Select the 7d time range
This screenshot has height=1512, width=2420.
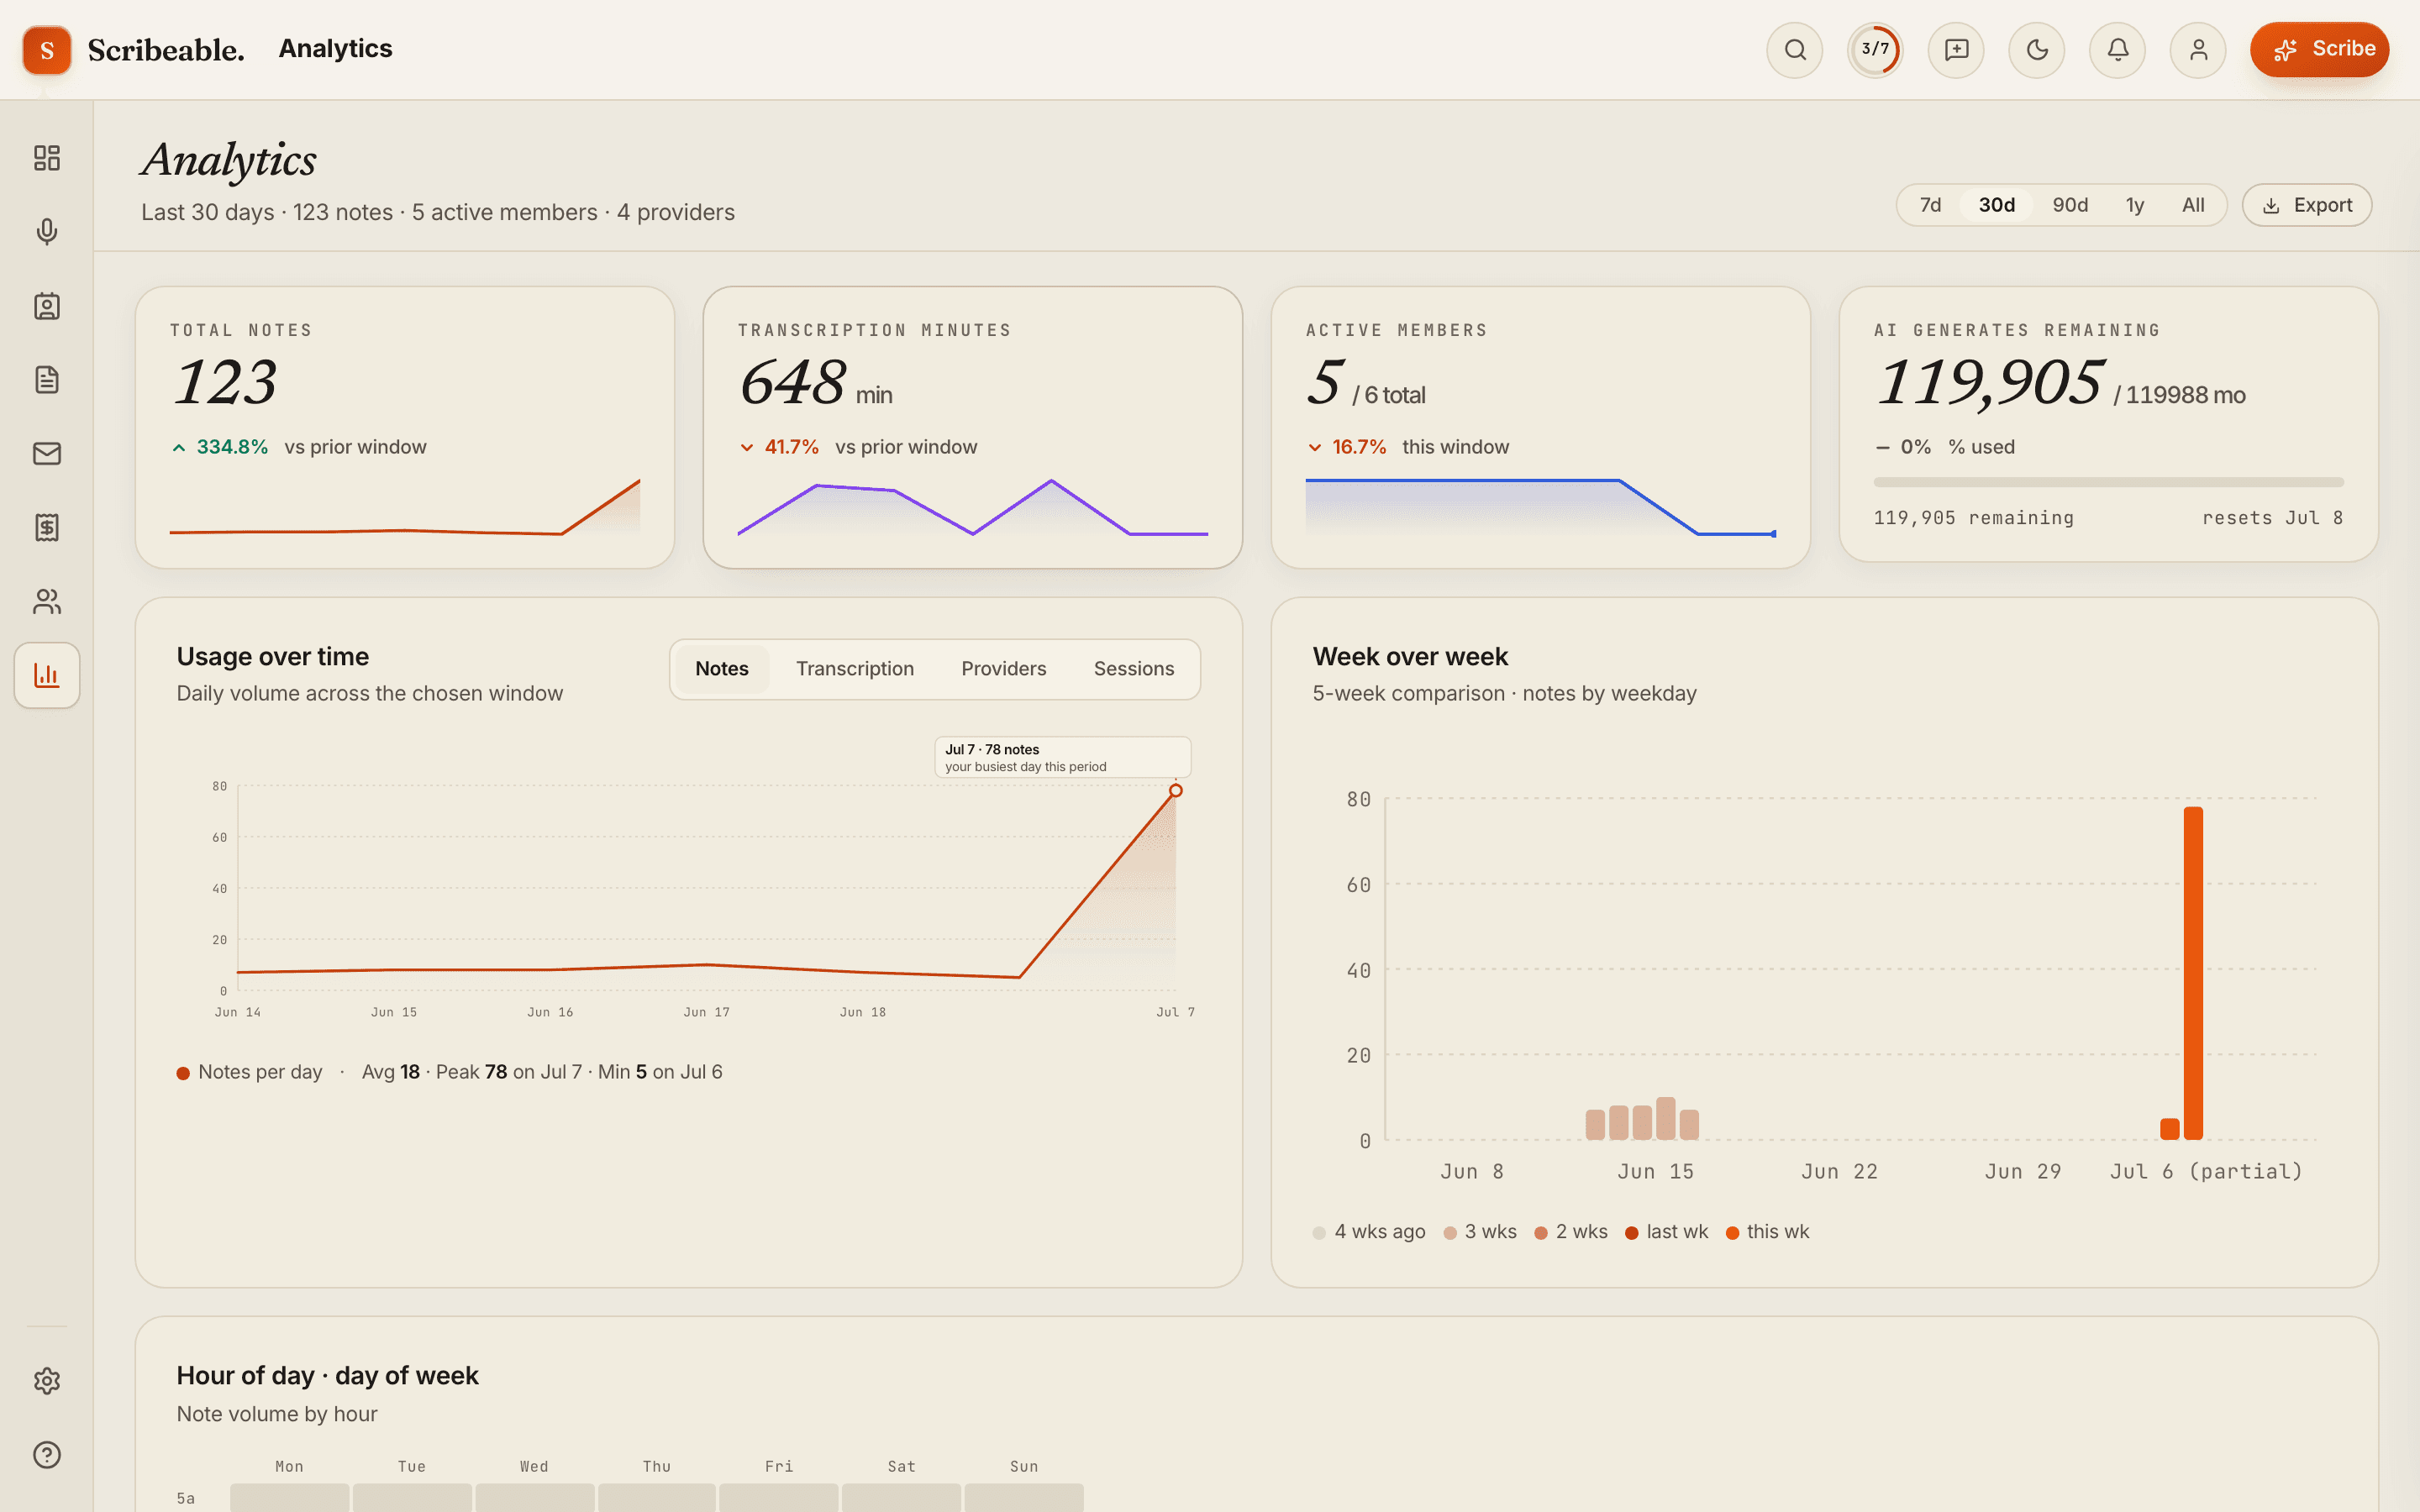point(1930,205)
